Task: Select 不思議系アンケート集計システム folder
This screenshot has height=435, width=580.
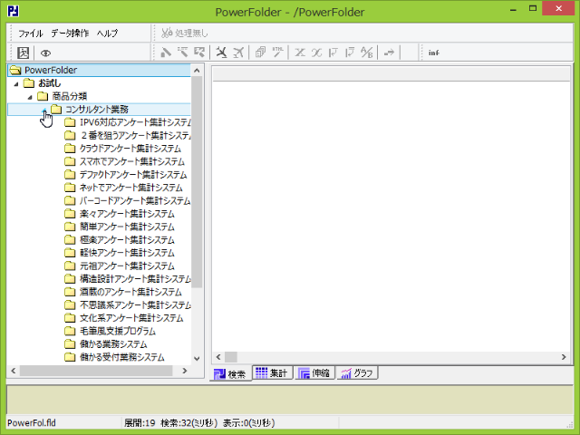Action: pos(135,304)
